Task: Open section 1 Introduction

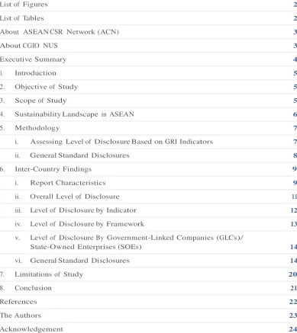Action: click(x=35, y=73)
